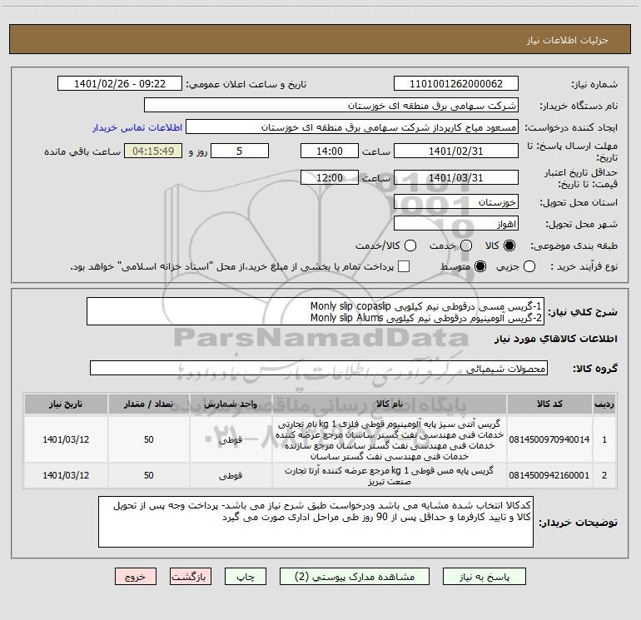Click the بازگشت back button
This screenshot has height=620, width=641.
[191, 577]
